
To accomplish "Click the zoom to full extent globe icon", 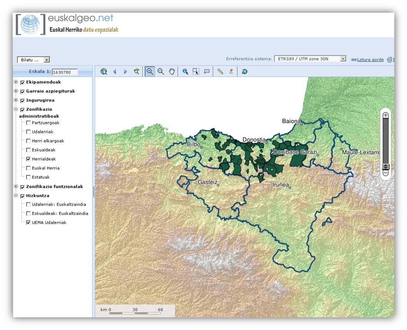I will coord(104,72).
